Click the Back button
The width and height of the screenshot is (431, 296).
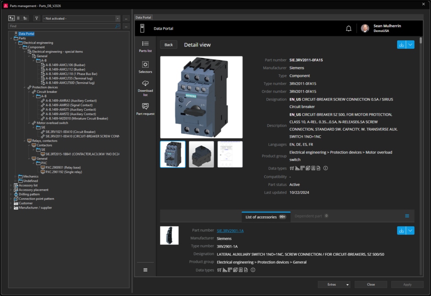168,45
